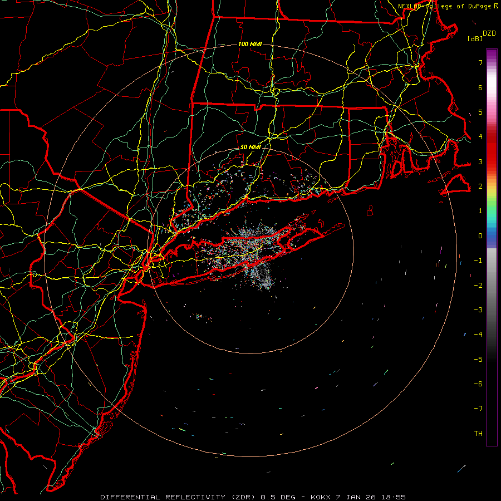Click the "2" value on the dB scale

tap(480, 186)
